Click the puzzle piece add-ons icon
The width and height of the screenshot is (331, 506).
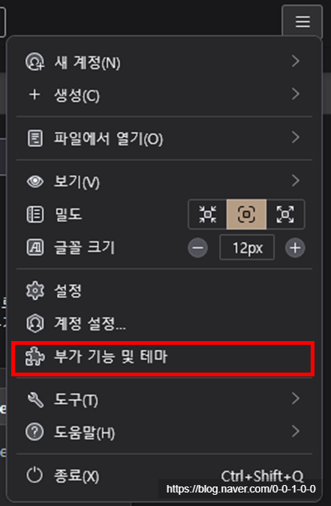pyautogui.click(x=35, y=357)
